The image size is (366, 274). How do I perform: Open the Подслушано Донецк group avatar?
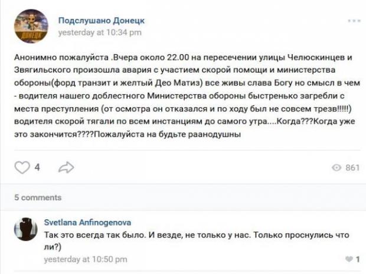click(31, 27)
